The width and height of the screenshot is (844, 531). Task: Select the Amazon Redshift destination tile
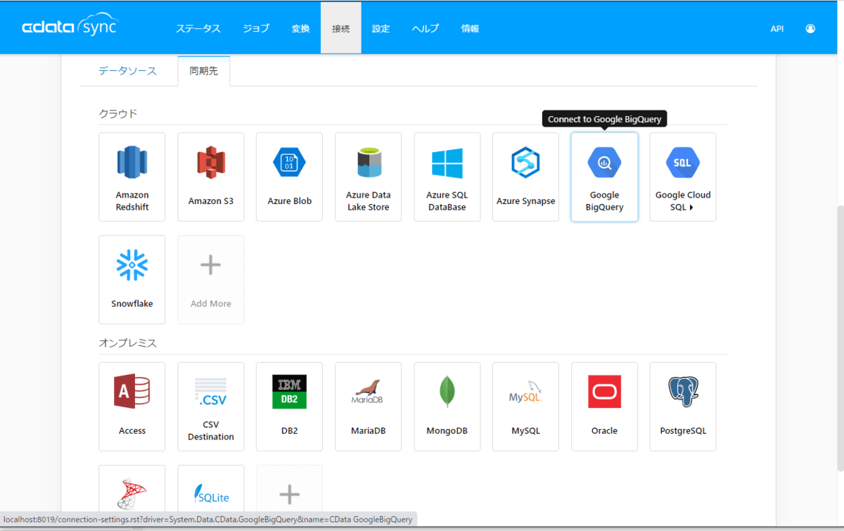point(132,177)
